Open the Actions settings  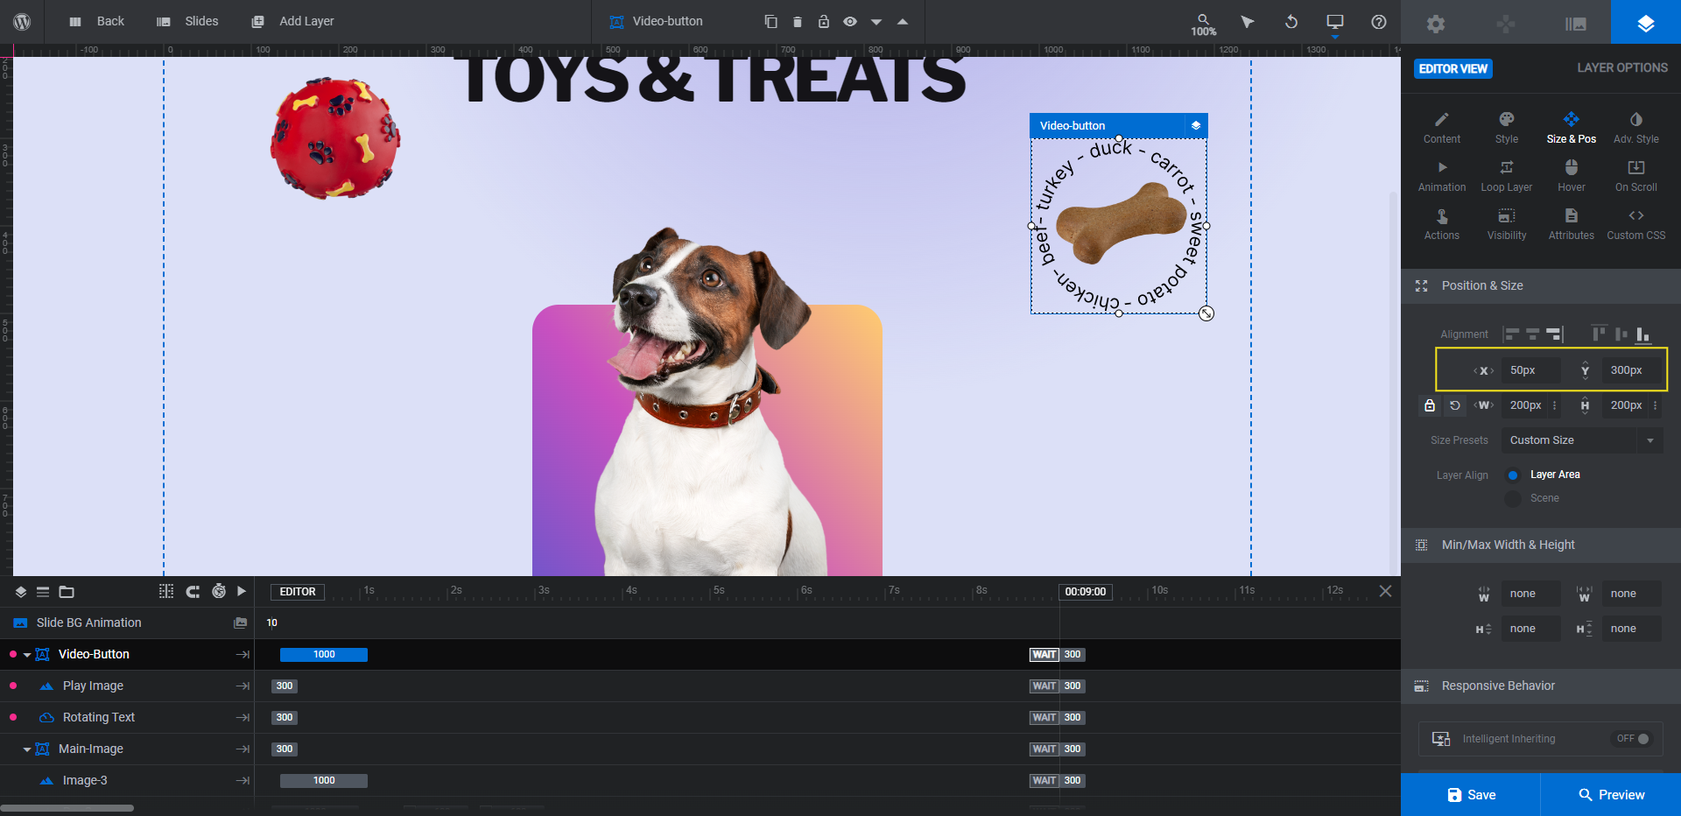point(1442,224)
